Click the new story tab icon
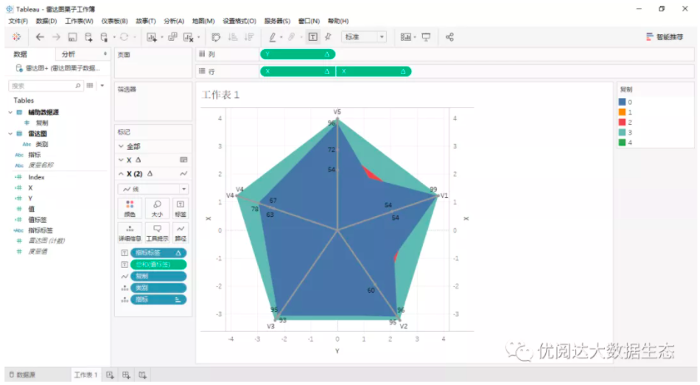The image size is (700, 385). click(142, 375)
